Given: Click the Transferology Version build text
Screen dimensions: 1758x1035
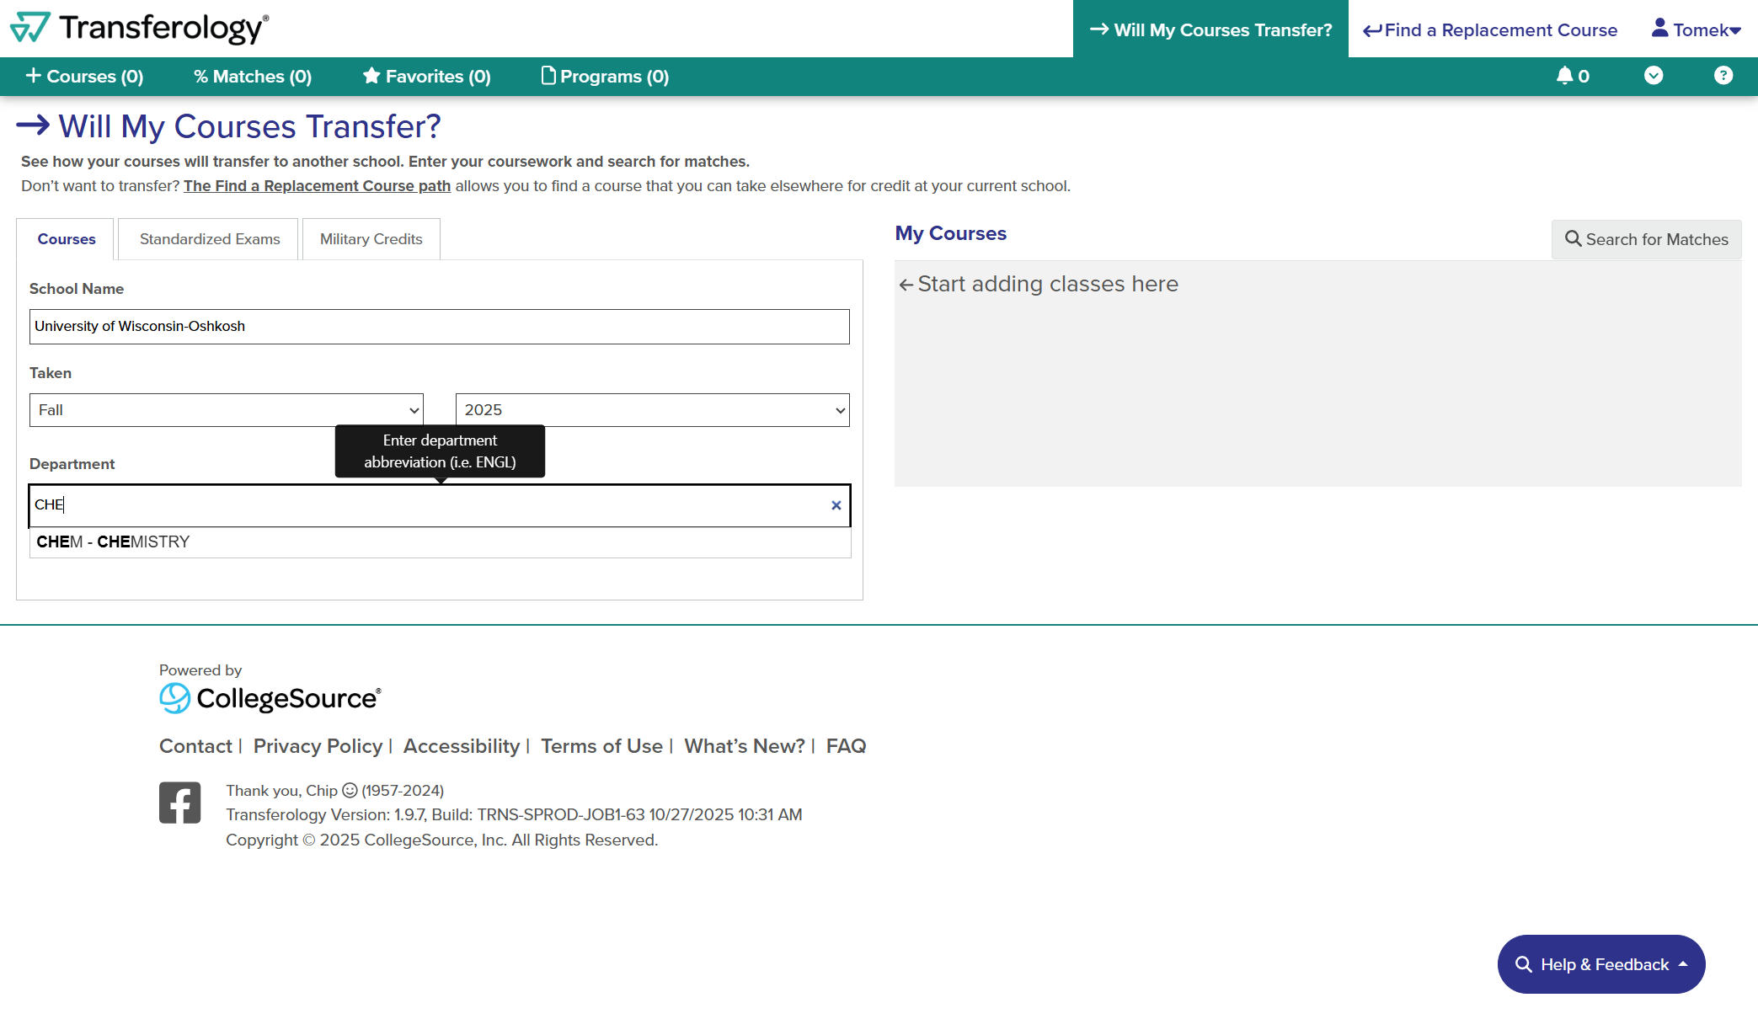Looking at the screenshot, I should pos(514,815).
